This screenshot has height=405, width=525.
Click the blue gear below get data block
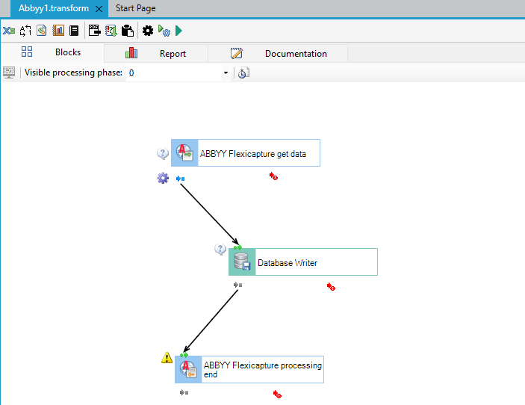(163, 178)
